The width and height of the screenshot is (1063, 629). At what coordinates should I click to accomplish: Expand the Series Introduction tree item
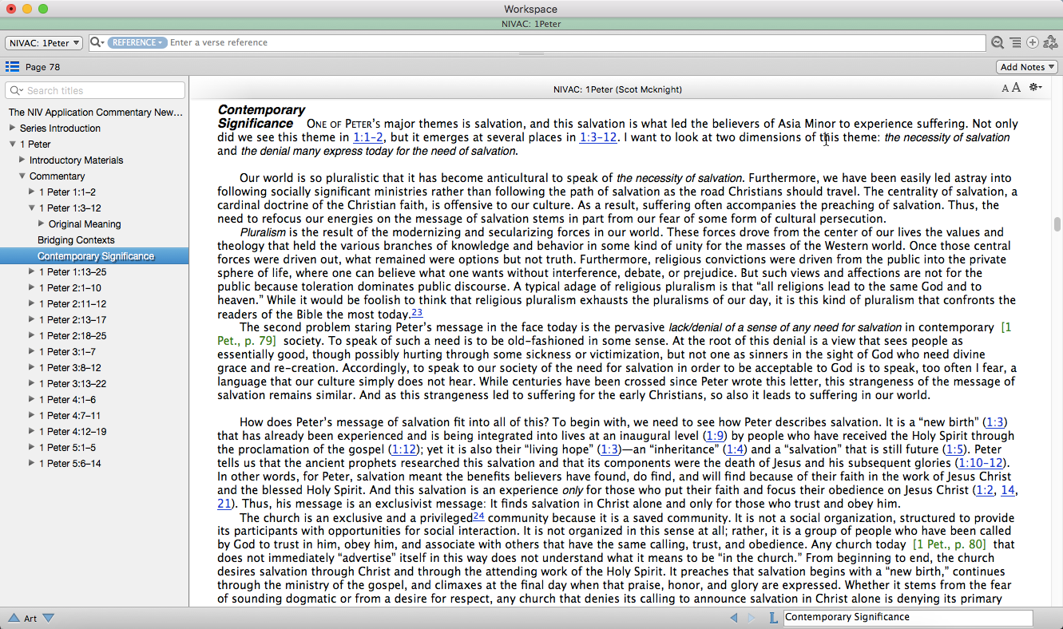12,129
